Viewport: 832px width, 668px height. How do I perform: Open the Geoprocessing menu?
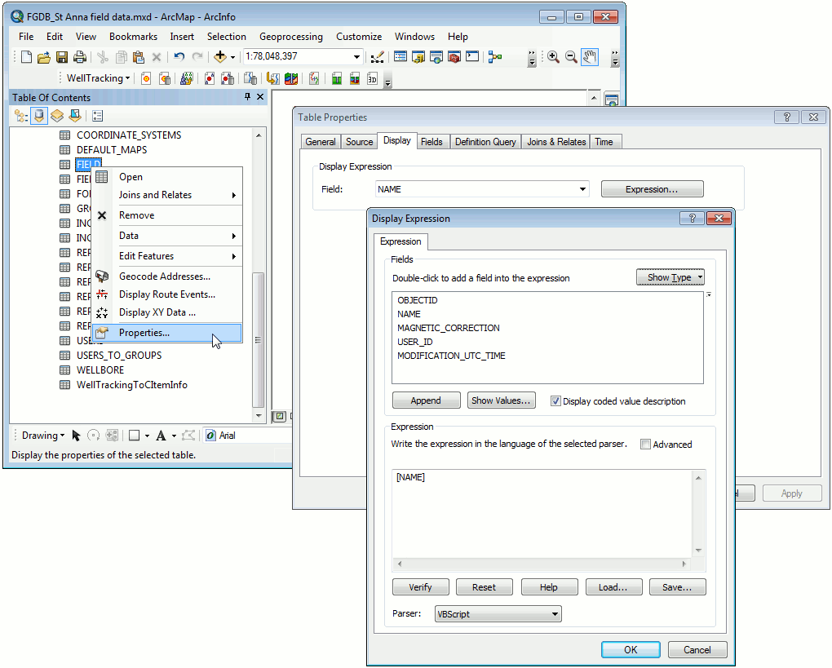[290, 37]
